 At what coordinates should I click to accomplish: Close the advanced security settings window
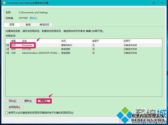click(x=162, y=3)
